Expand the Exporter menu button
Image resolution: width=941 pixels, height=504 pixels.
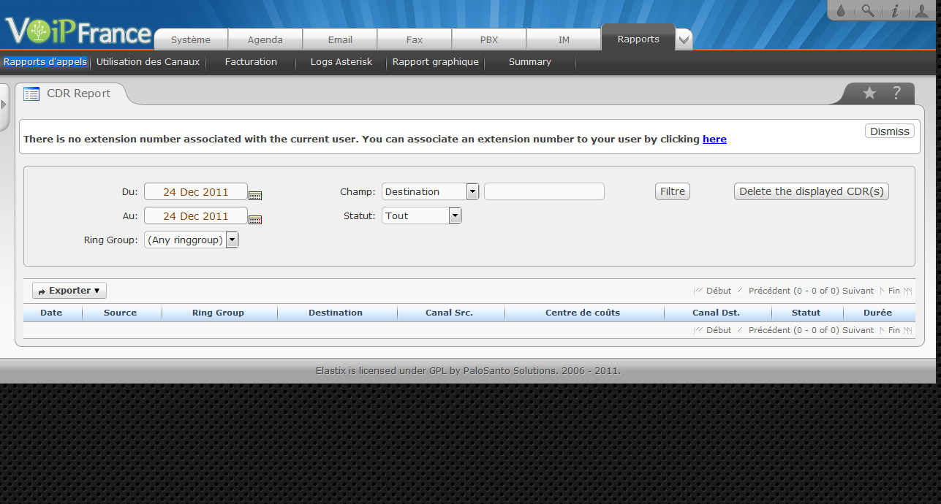69,291
